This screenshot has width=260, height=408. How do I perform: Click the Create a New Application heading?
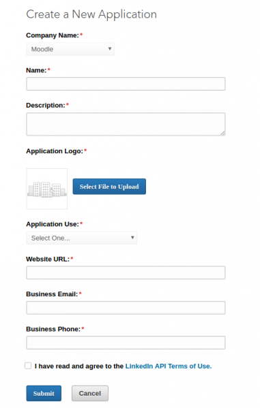[x=91, y=14]
